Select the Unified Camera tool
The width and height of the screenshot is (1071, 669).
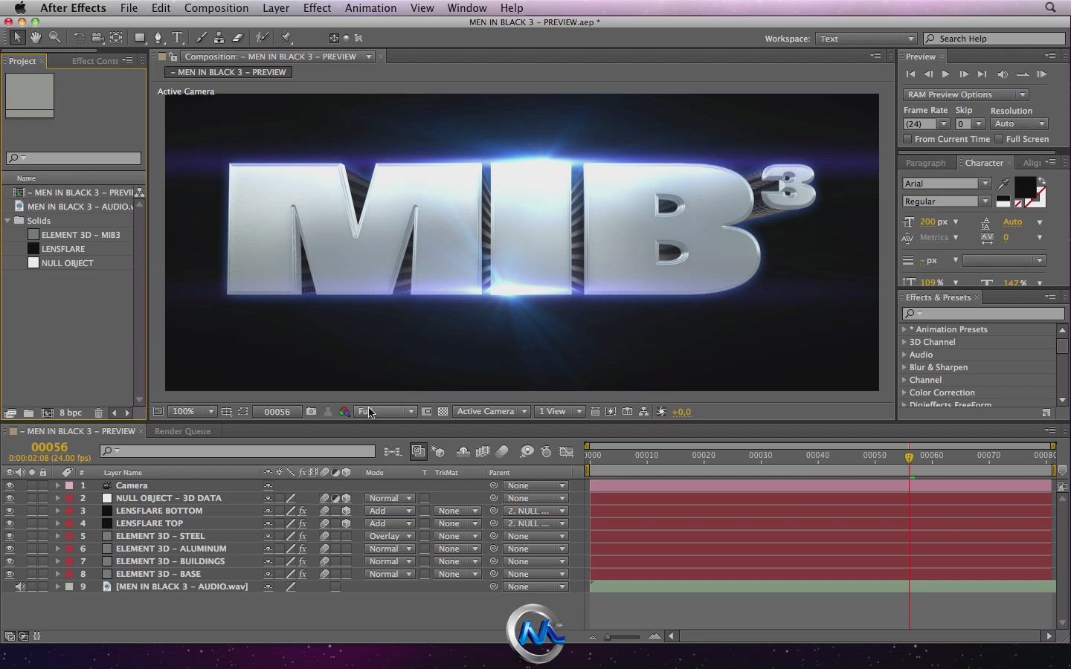[97, 37]
